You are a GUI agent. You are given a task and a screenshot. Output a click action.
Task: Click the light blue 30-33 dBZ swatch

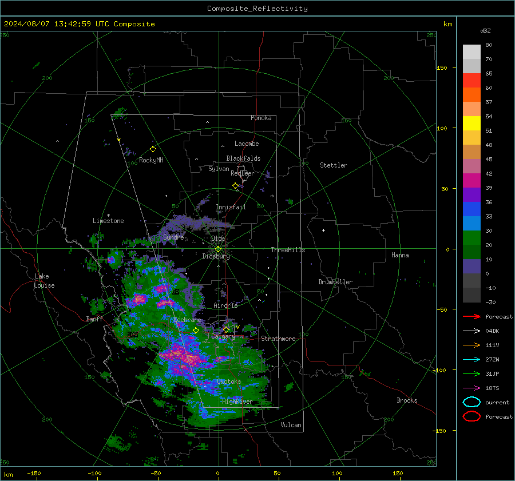pyautogui.click(x=472, y=223)
